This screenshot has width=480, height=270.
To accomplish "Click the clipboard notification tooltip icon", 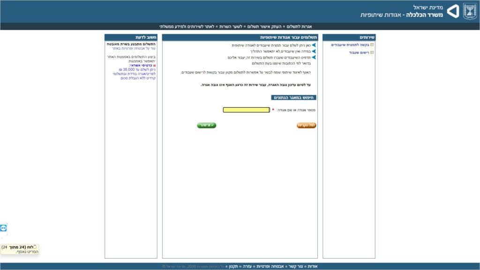I will coord(34,247).
